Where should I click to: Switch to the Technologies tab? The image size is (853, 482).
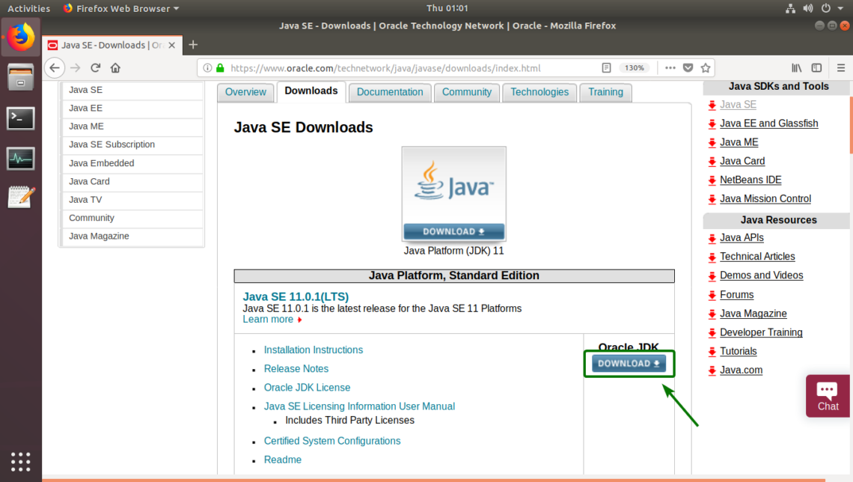pyautogui.click(x=539, y=92)
